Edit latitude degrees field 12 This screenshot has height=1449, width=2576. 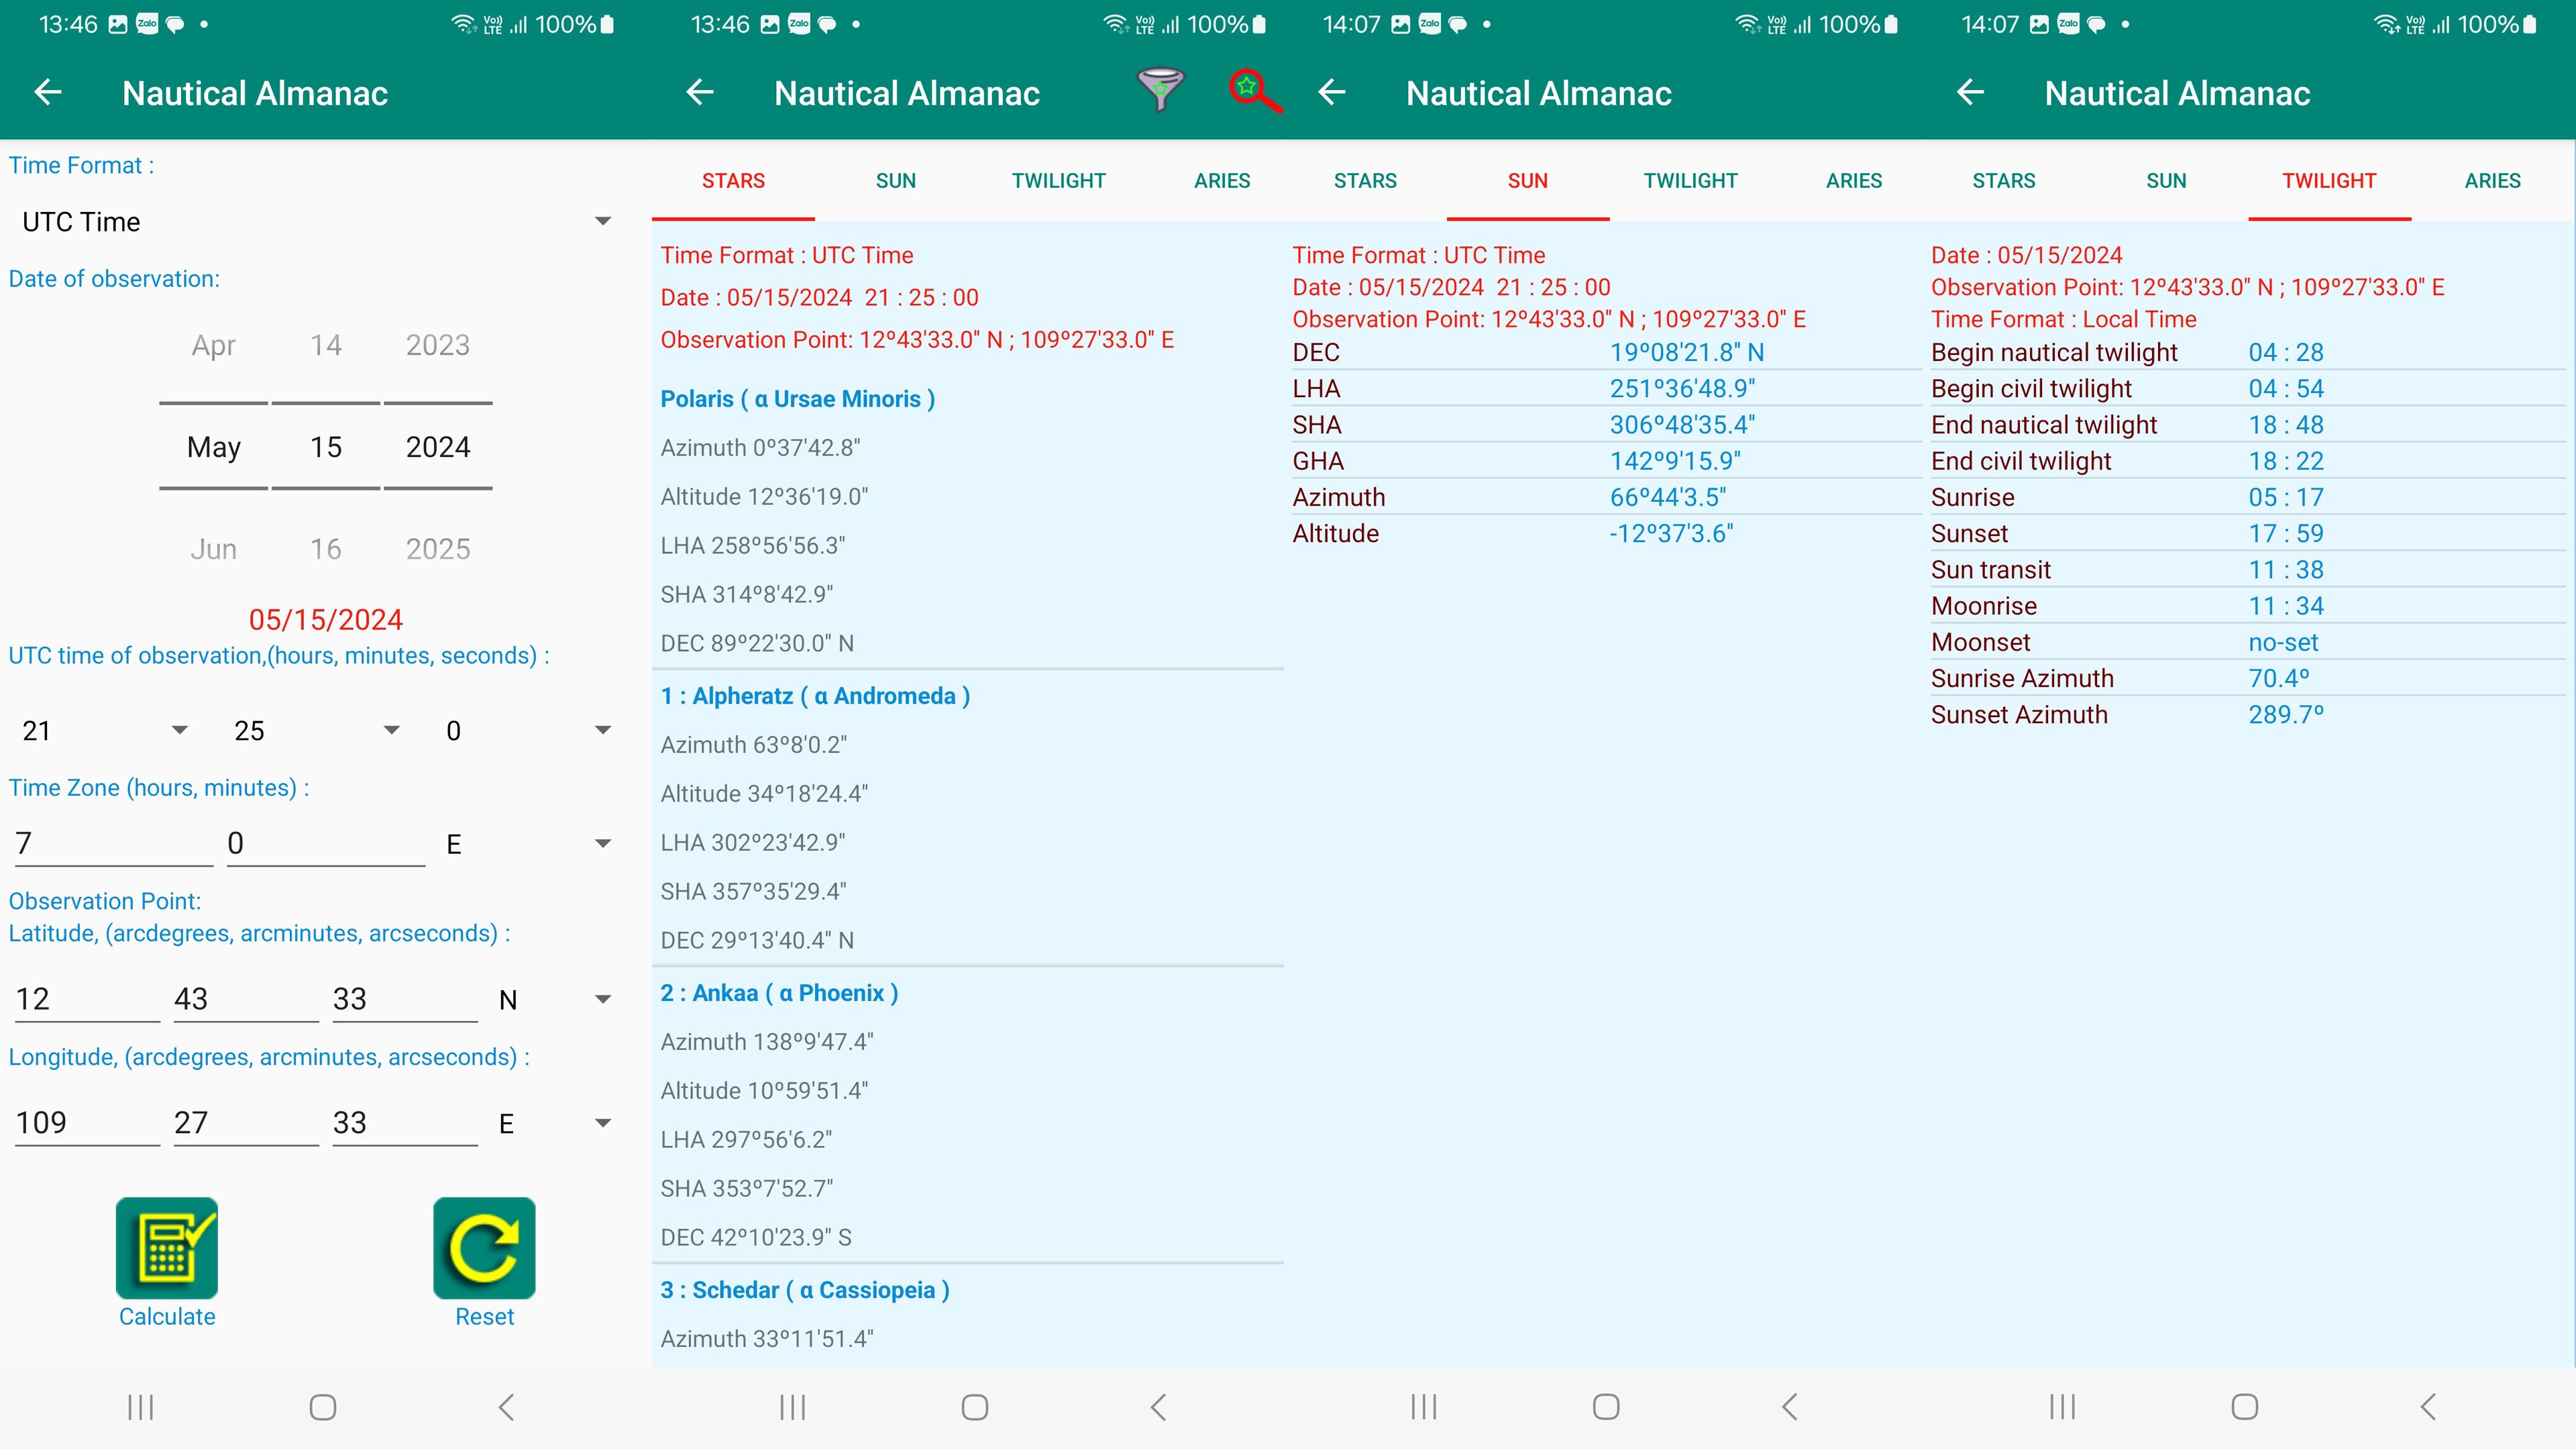(x=87, y=999)
